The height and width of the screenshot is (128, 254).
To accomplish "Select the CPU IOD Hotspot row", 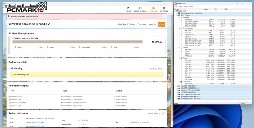I will [210, 39].
